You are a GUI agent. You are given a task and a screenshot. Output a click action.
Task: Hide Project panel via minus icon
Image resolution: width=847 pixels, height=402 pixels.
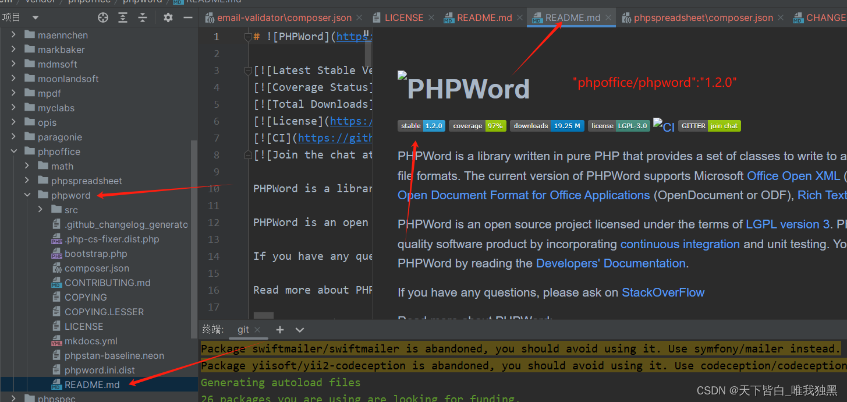pyautogui.click(x=186, y=17)
